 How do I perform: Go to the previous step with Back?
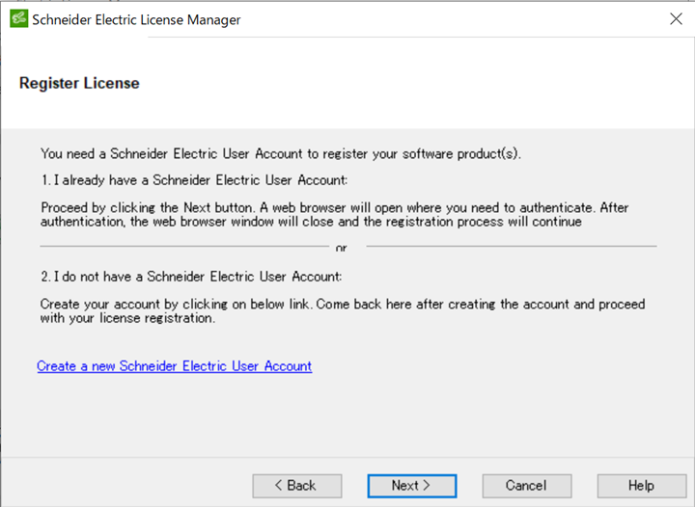coord(297,486)
